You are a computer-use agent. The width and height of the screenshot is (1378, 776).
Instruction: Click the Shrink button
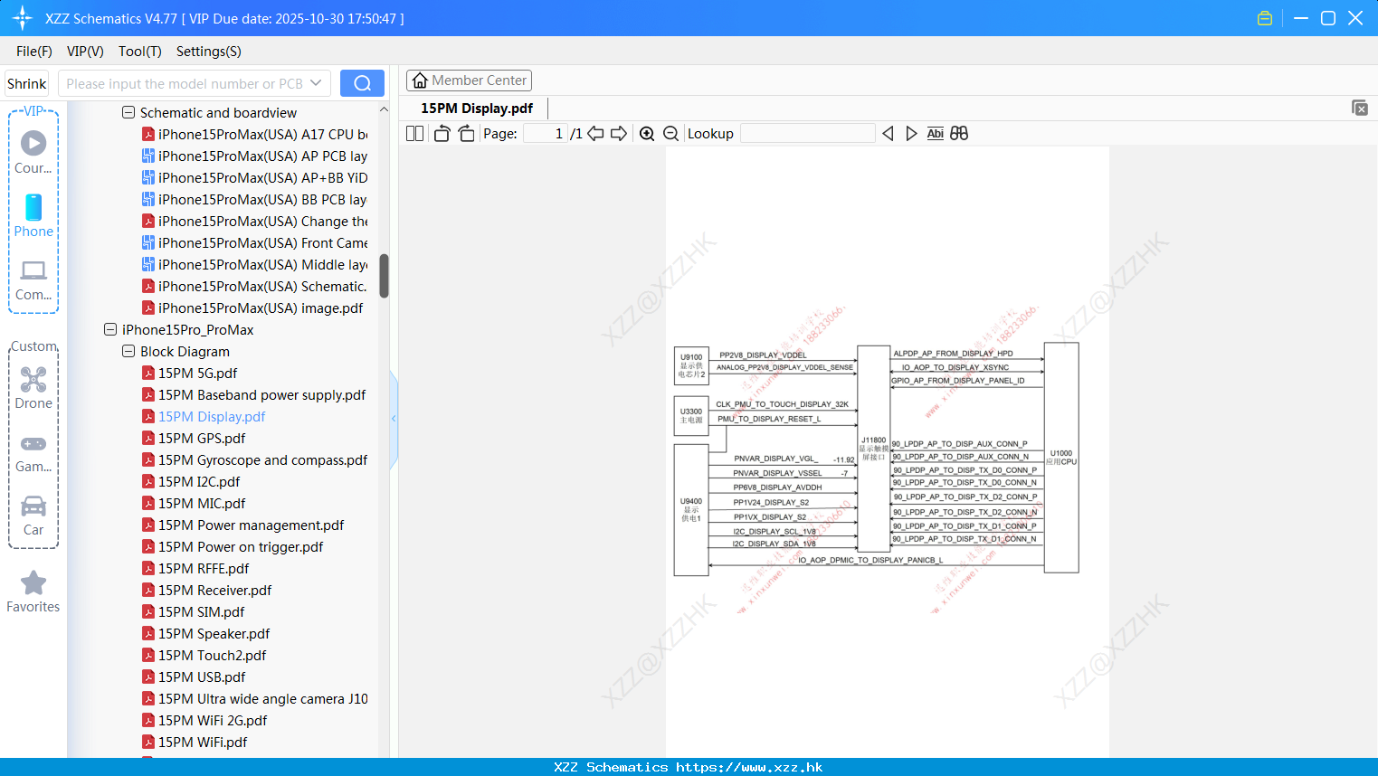click(26, 83)
